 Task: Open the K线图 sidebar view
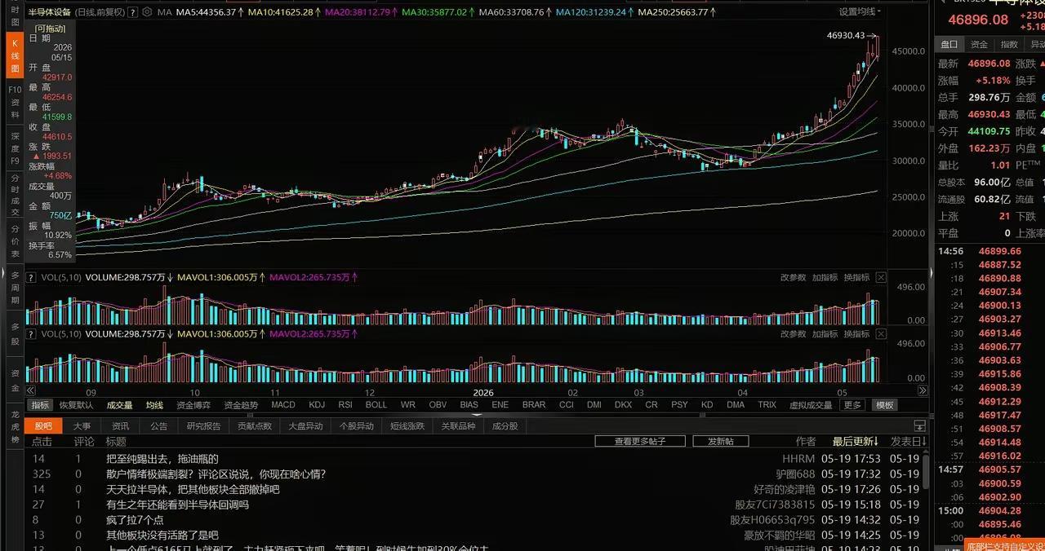[x=15, y=55]
